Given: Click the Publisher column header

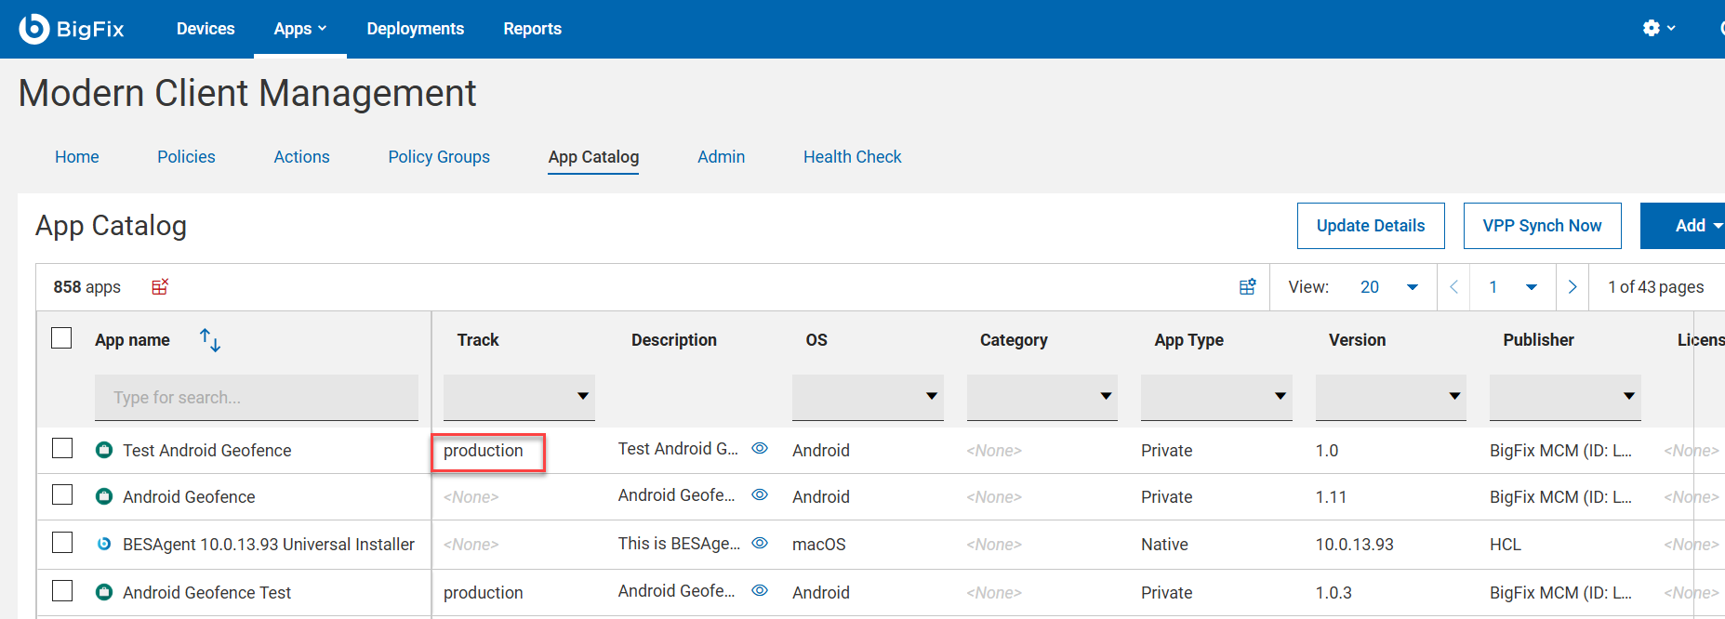Looking at the screenshot, I should tap(1539, 340).
